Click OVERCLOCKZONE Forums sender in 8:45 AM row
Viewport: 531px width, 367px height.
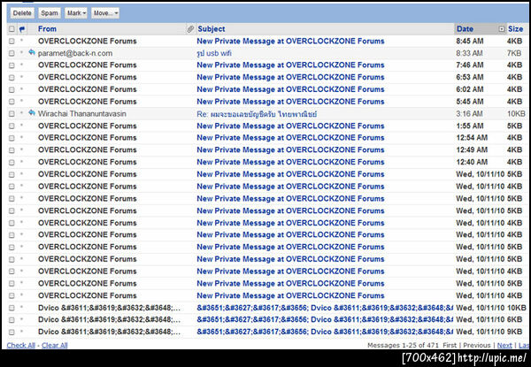pyautogui.click(x=88, y=42)
